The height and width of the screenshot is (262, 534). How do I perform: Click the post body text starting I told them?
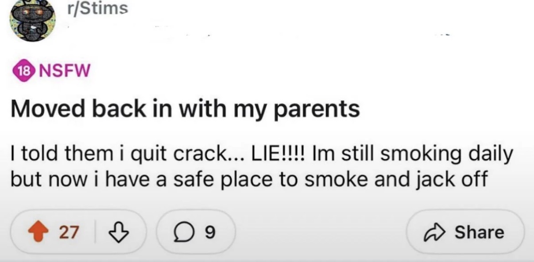coord(262,167)
